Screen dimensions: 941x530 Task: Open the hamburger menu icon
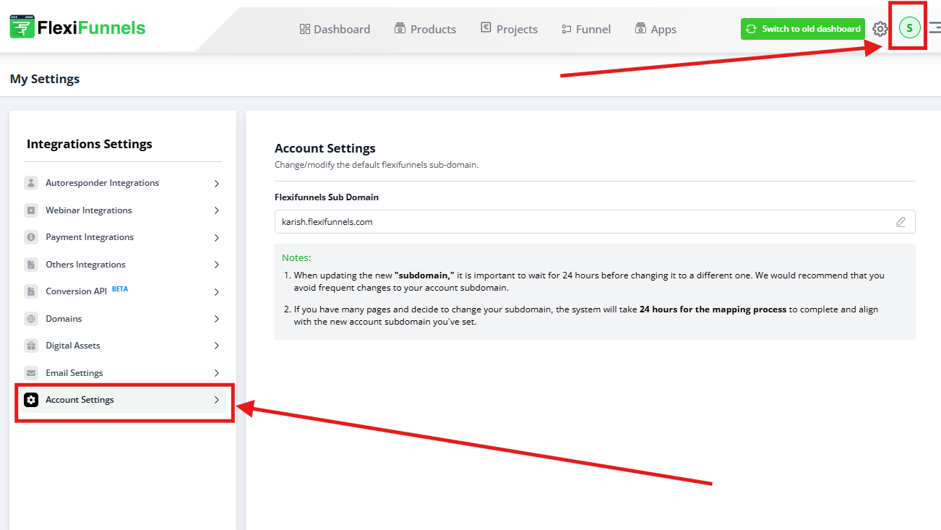(934, 28)
